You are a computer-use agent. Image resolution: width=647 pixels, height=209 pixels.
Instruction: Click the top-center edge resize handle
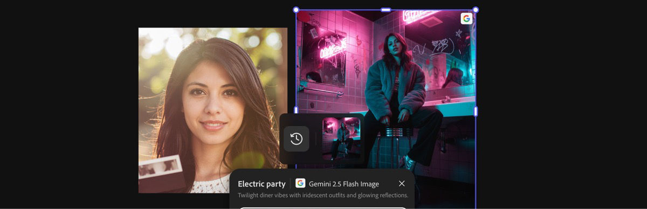pyautogui.click(x=386, y=10)
